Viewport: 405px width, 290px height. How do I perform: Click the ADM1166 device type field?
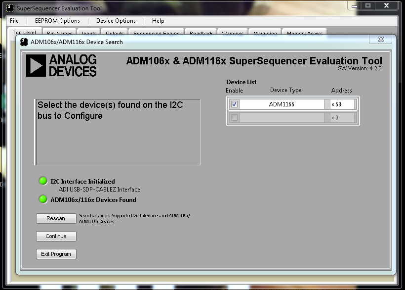point(282,104)
